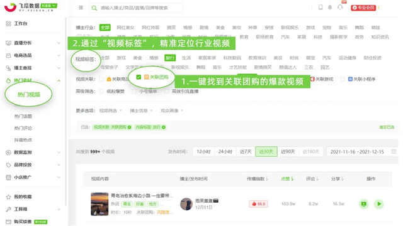The width and height of the screenshot is (403, 226).
Task: Click the red 专业会员 membership badge
Action: coord(363,8)
